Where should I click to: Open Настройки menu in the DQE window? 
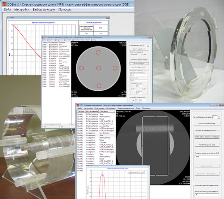tap(22, 10)
